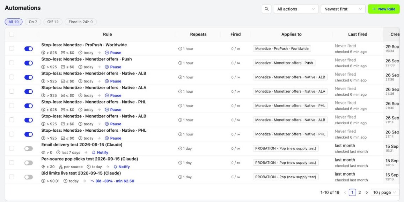Click the dollar spend icon in the Monetizer offers Push rule
This screenshot has width=404, height=202.
pos(43,67)
